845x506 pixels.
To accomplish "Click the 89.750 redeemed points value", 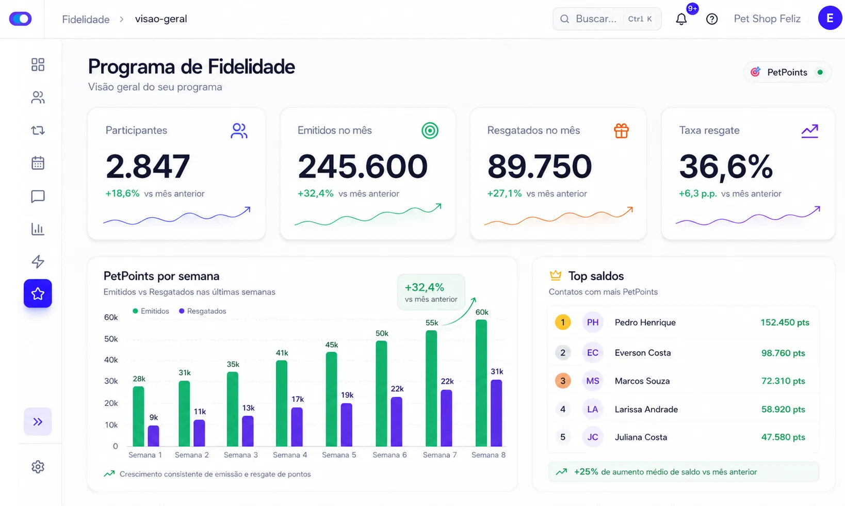I will [x=540, y=167].
